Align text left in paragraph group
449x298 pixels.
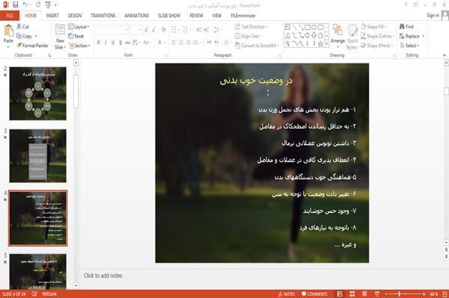click(x=174, y=43)
